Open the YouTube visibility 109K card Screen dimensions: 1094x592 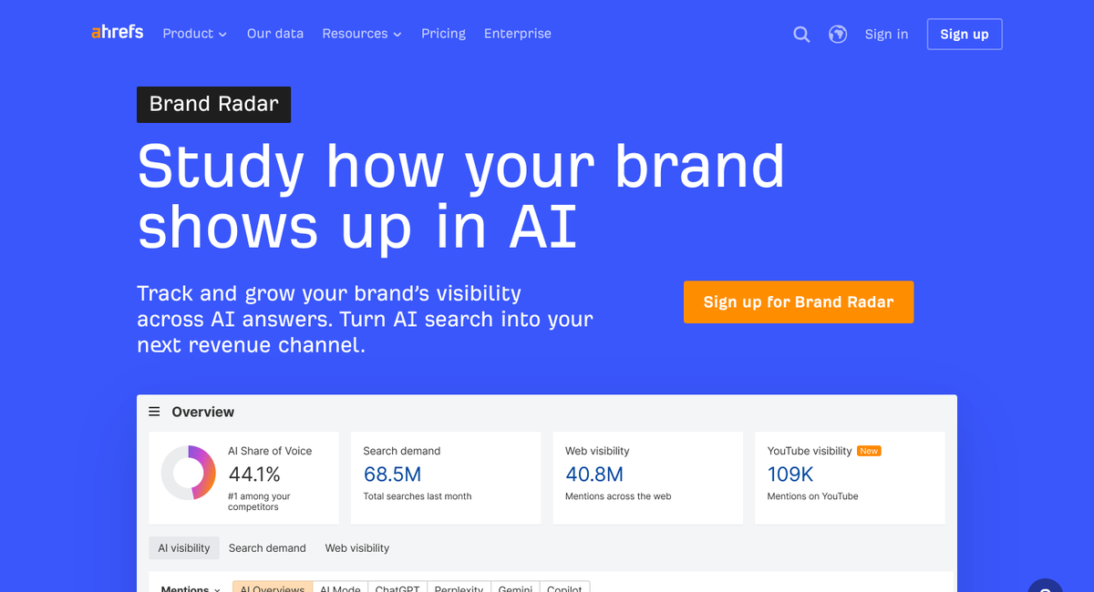pos(850,478)
